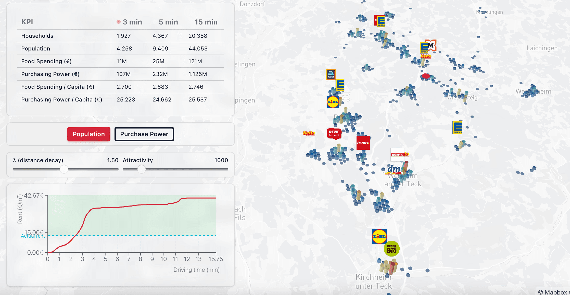Click the standalone Netto logo left of REWE
This screenshot has height=295, width=570.
309,133
